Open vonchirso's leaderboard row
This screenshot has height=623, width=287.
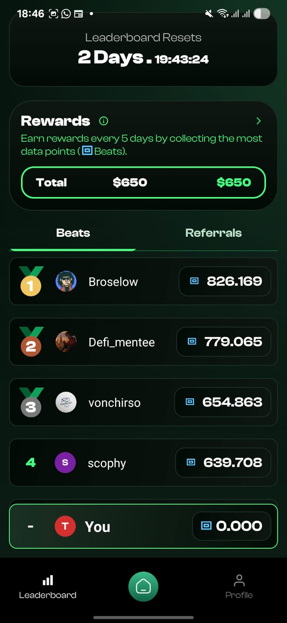click(143, 402)
